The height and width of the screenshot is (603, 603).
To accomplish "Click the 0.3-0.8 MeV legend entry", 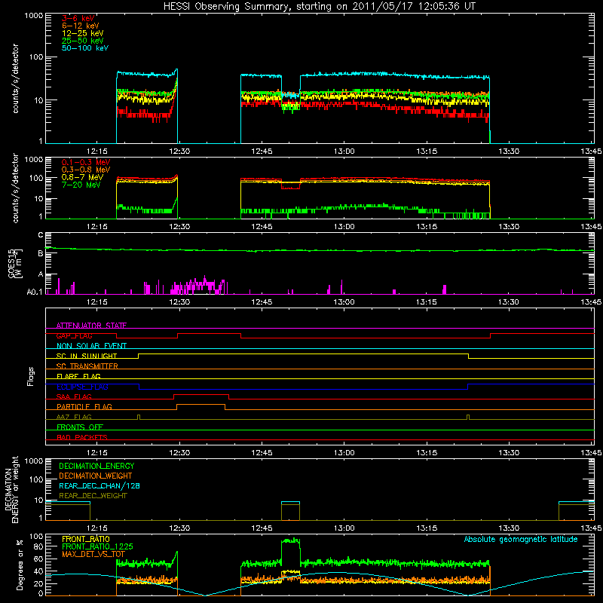I will 86,170.
